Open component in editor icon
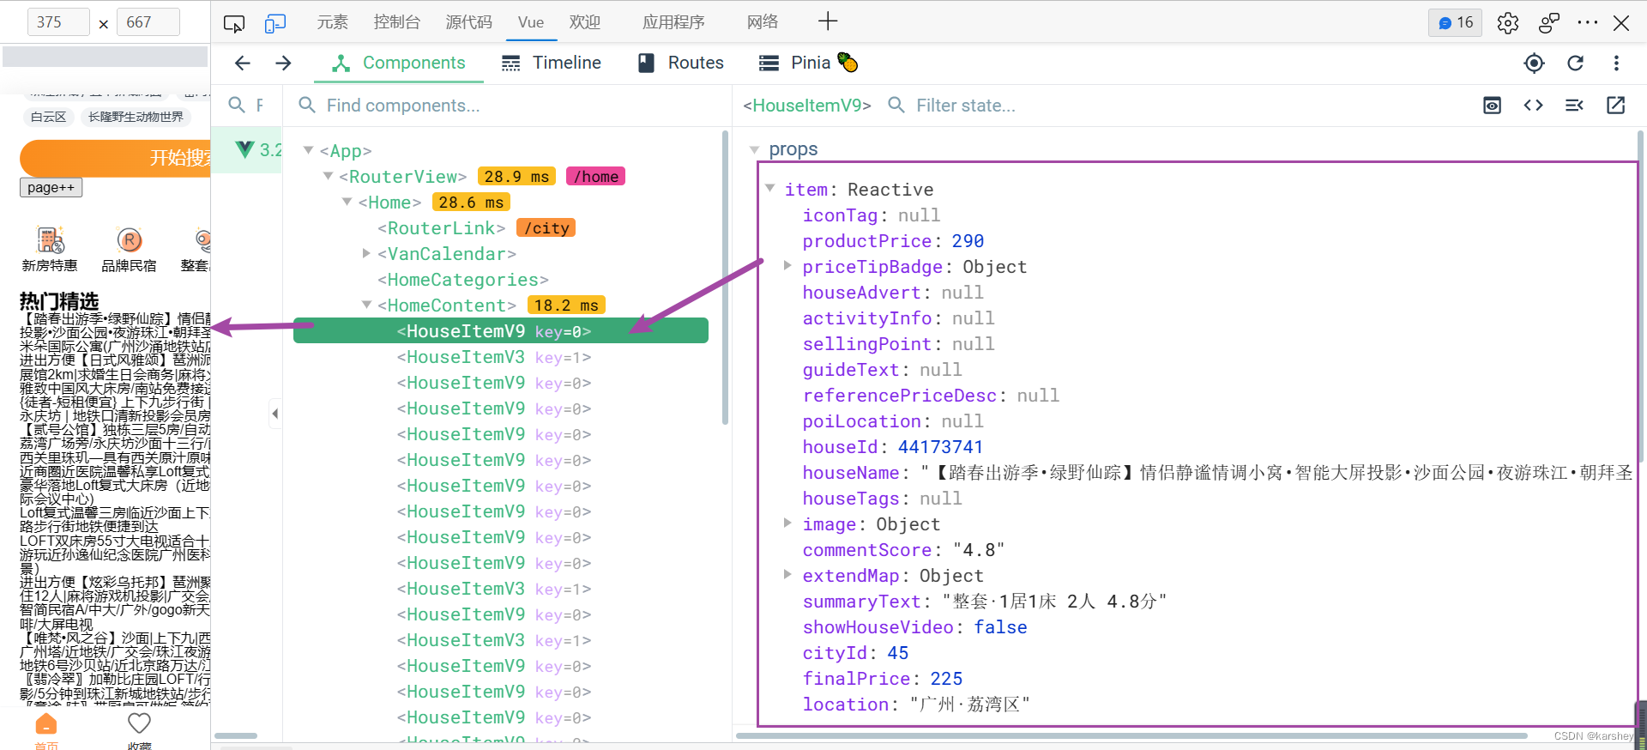Screen dimensions: 1647x750 1616,106
